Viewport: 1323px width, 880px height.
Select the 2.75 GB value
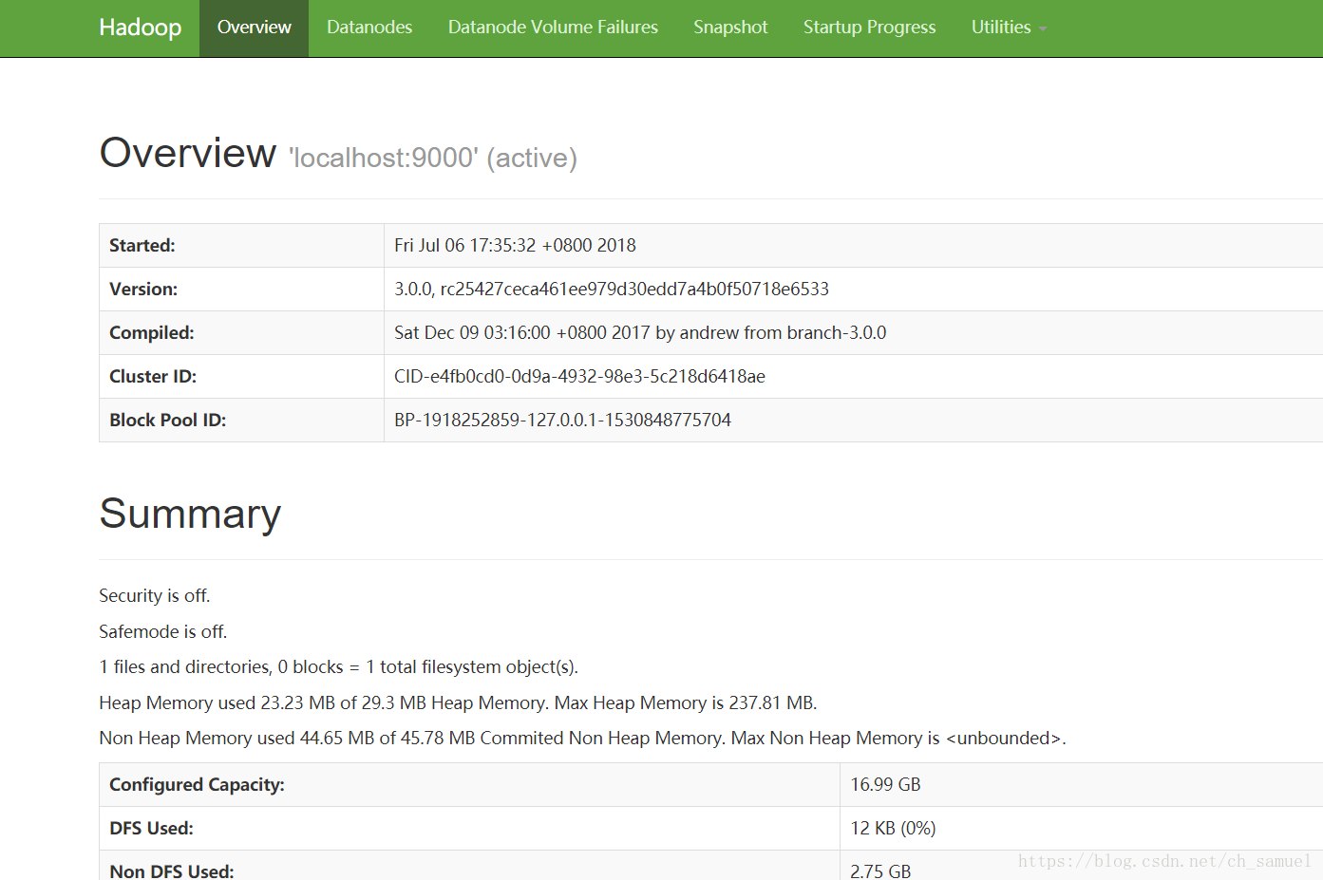click(880, 871)
